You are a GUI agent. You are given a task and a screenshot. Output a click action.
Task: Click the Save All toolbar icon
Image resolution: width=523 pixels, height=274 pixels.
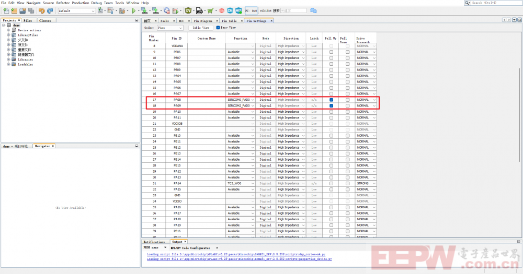pos(31,10)
